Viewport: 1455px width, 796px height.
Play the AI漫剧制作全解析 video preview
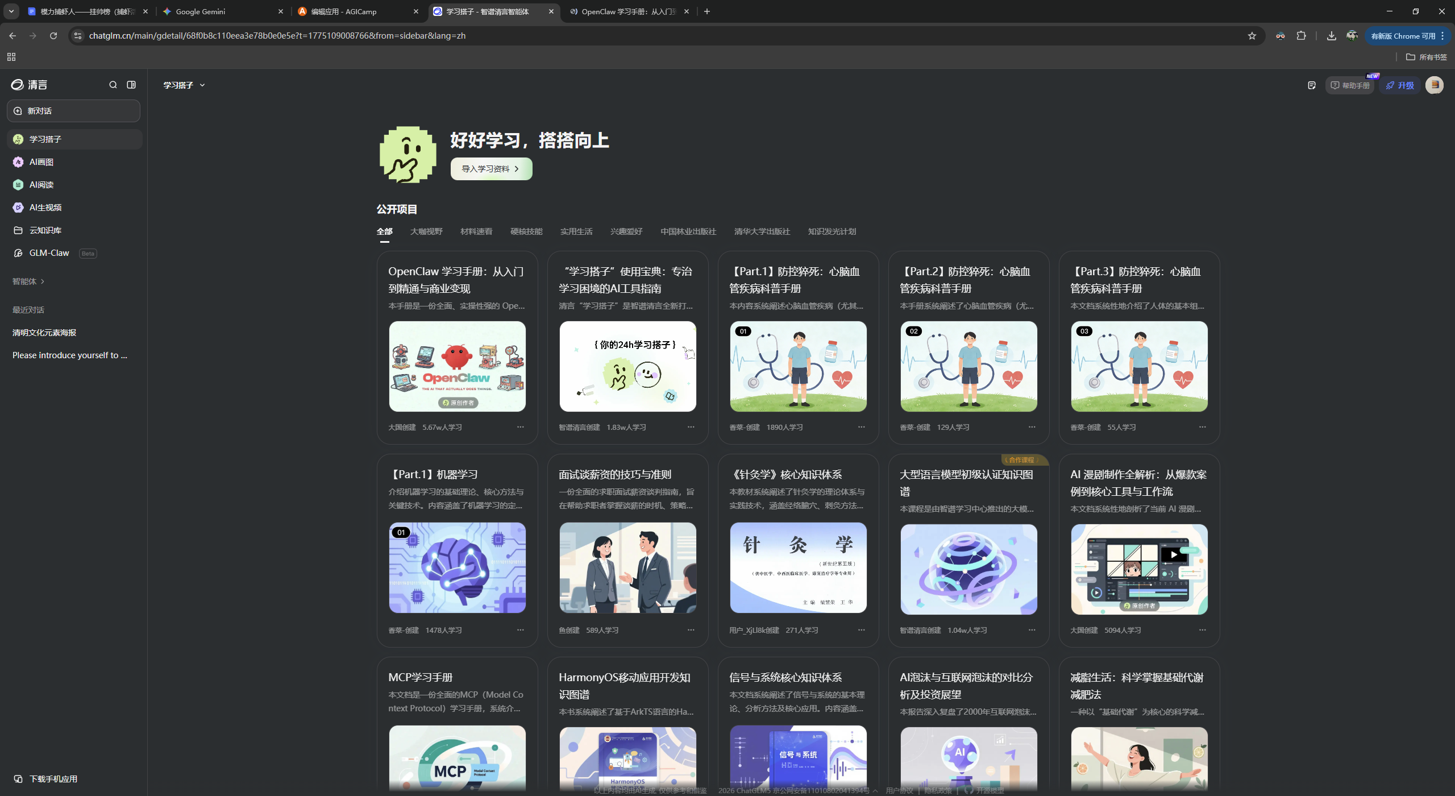1174,554
